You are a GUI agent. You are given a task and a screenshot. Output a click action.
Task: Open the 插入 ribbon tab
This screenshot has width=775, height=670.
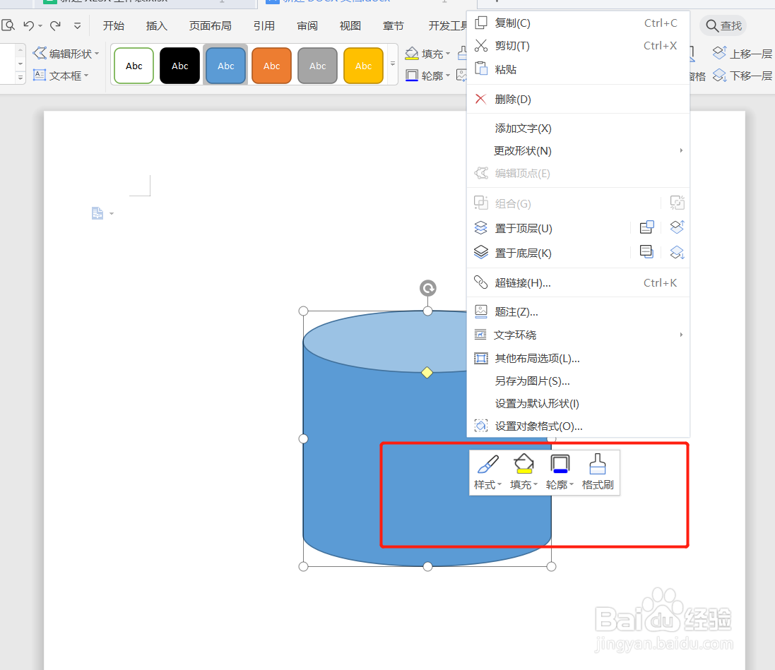pyautogui.click(x=156, y=25)
